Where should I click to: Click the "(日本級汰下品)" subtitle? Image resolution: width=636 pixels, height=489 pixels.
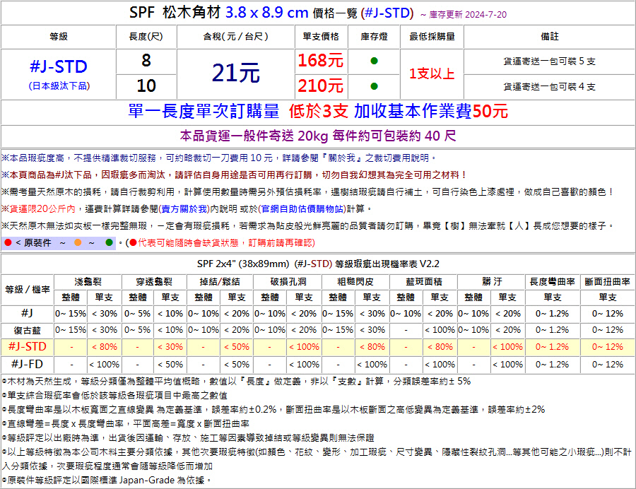point(59,86)
